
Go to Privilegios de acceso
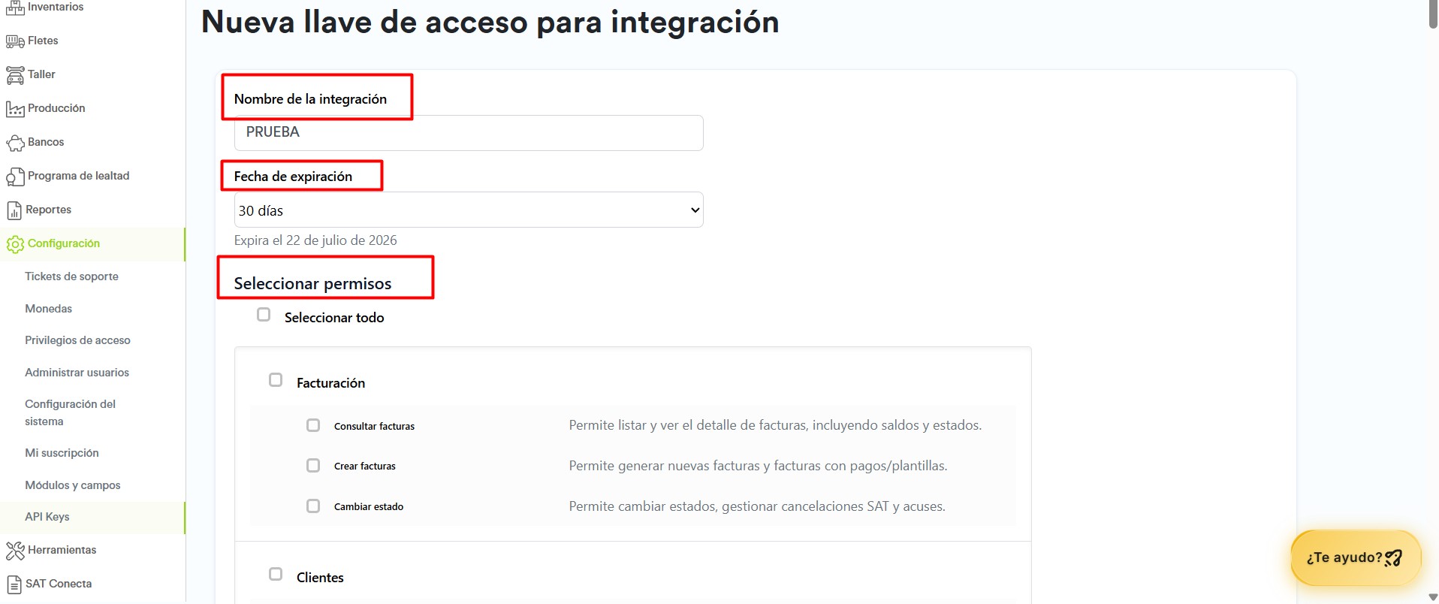point(77,340)
